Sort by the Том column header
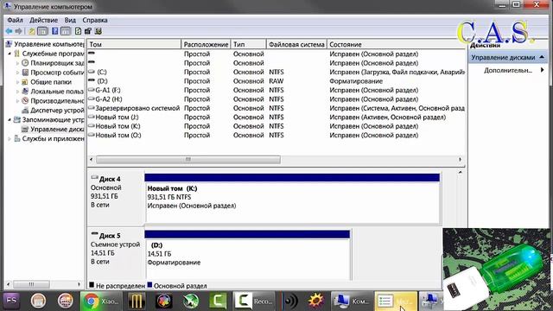The width and height of the screenshot is (553, 311). pyautogui.click(x=134, y=44)
